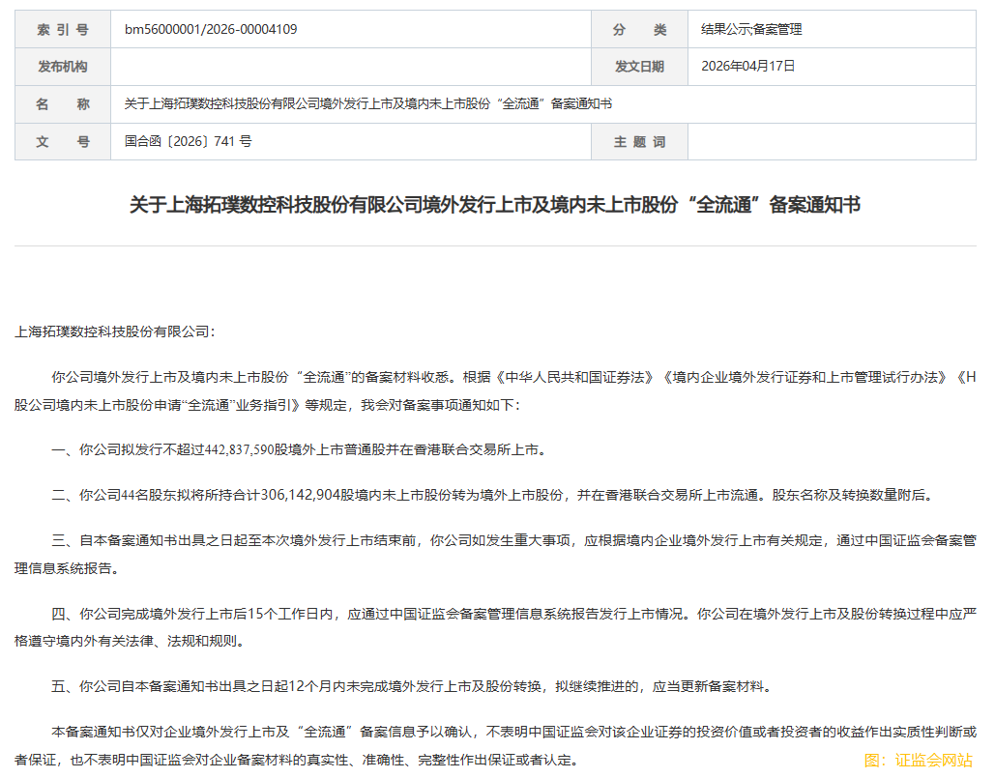Click the index number bm56000001/2026-00004109
The height and width of the screenshot is (778, 995).
(210, 29)
